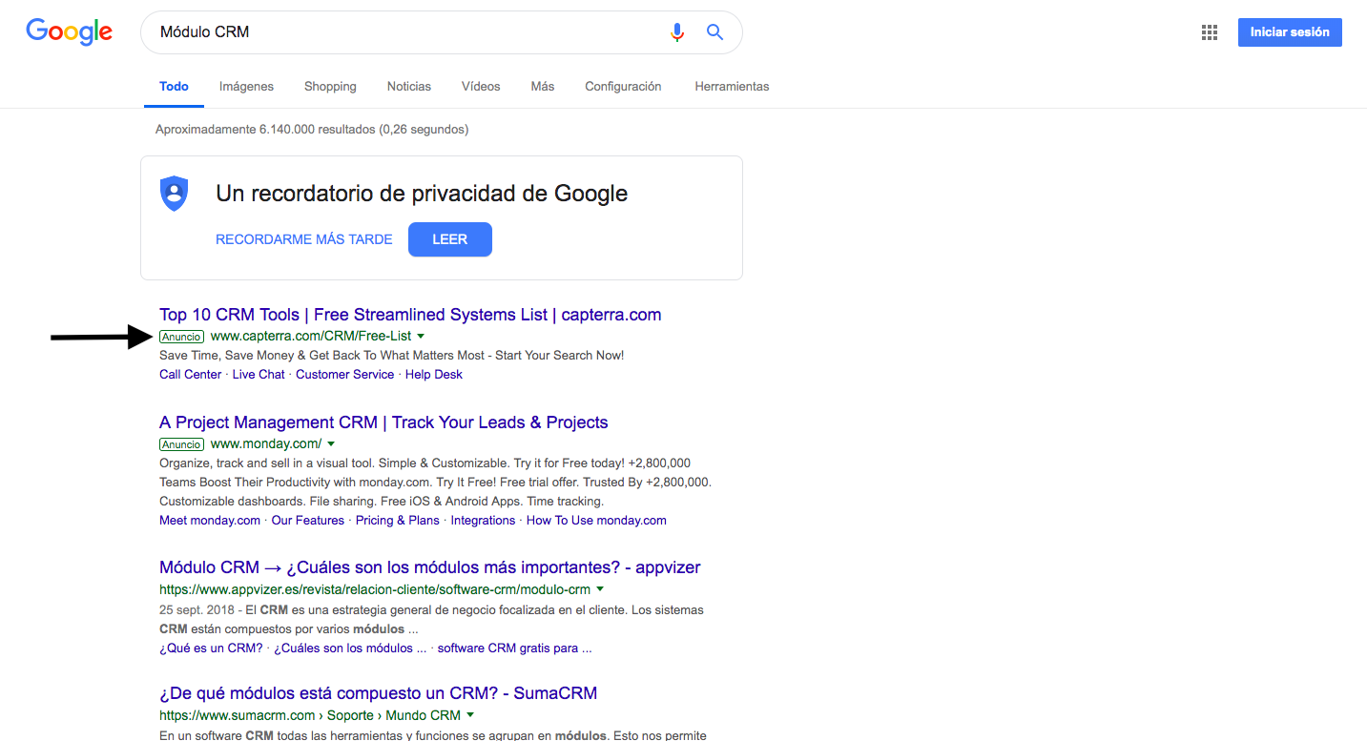Start voice search with microphone icon
The height and width of the screenshot is (741, 1367).
[677, 32]
